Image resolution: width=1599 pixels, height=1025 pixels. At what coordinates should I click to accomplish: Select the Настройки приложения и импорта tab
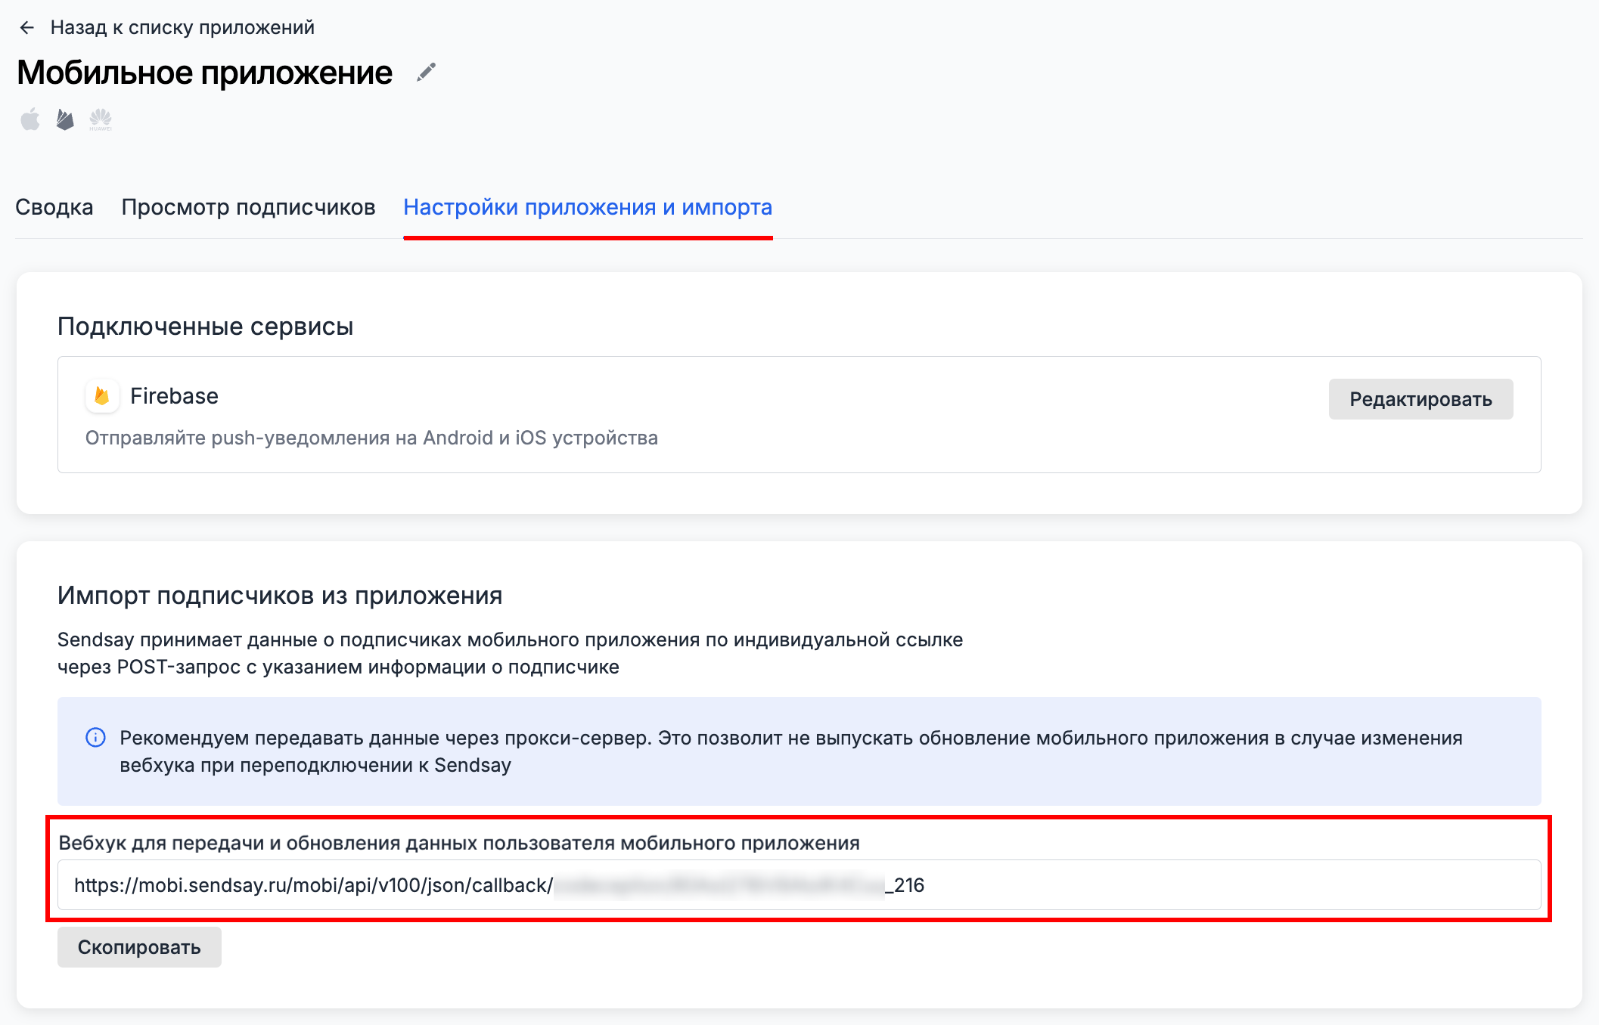589,206
